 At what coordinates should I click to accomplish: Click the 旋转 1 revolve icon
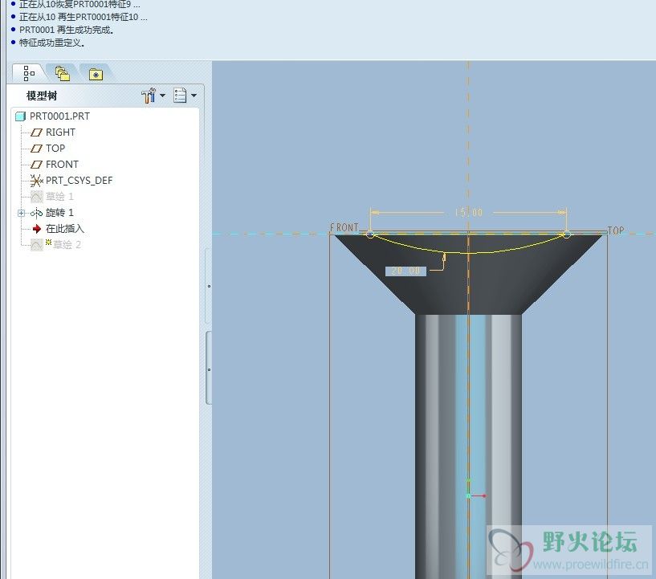tap(36, 213)
